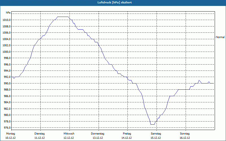Click the 'Donnerstag' day label
The height and width of the screenshot is (141, 226).
[x=97, y=134]
